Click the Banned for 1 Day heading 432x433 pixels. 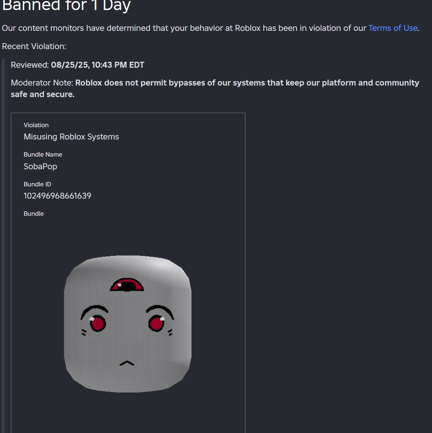point(66,6)
